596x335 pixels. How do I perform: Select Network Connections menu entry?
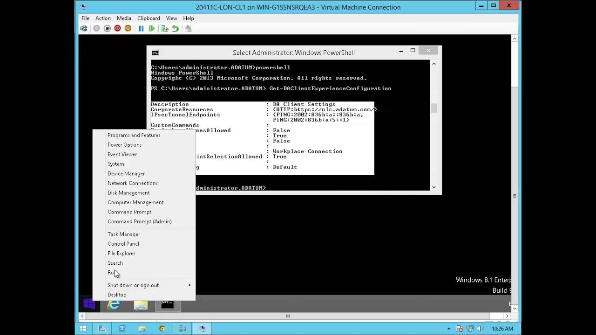coord(144,183)
